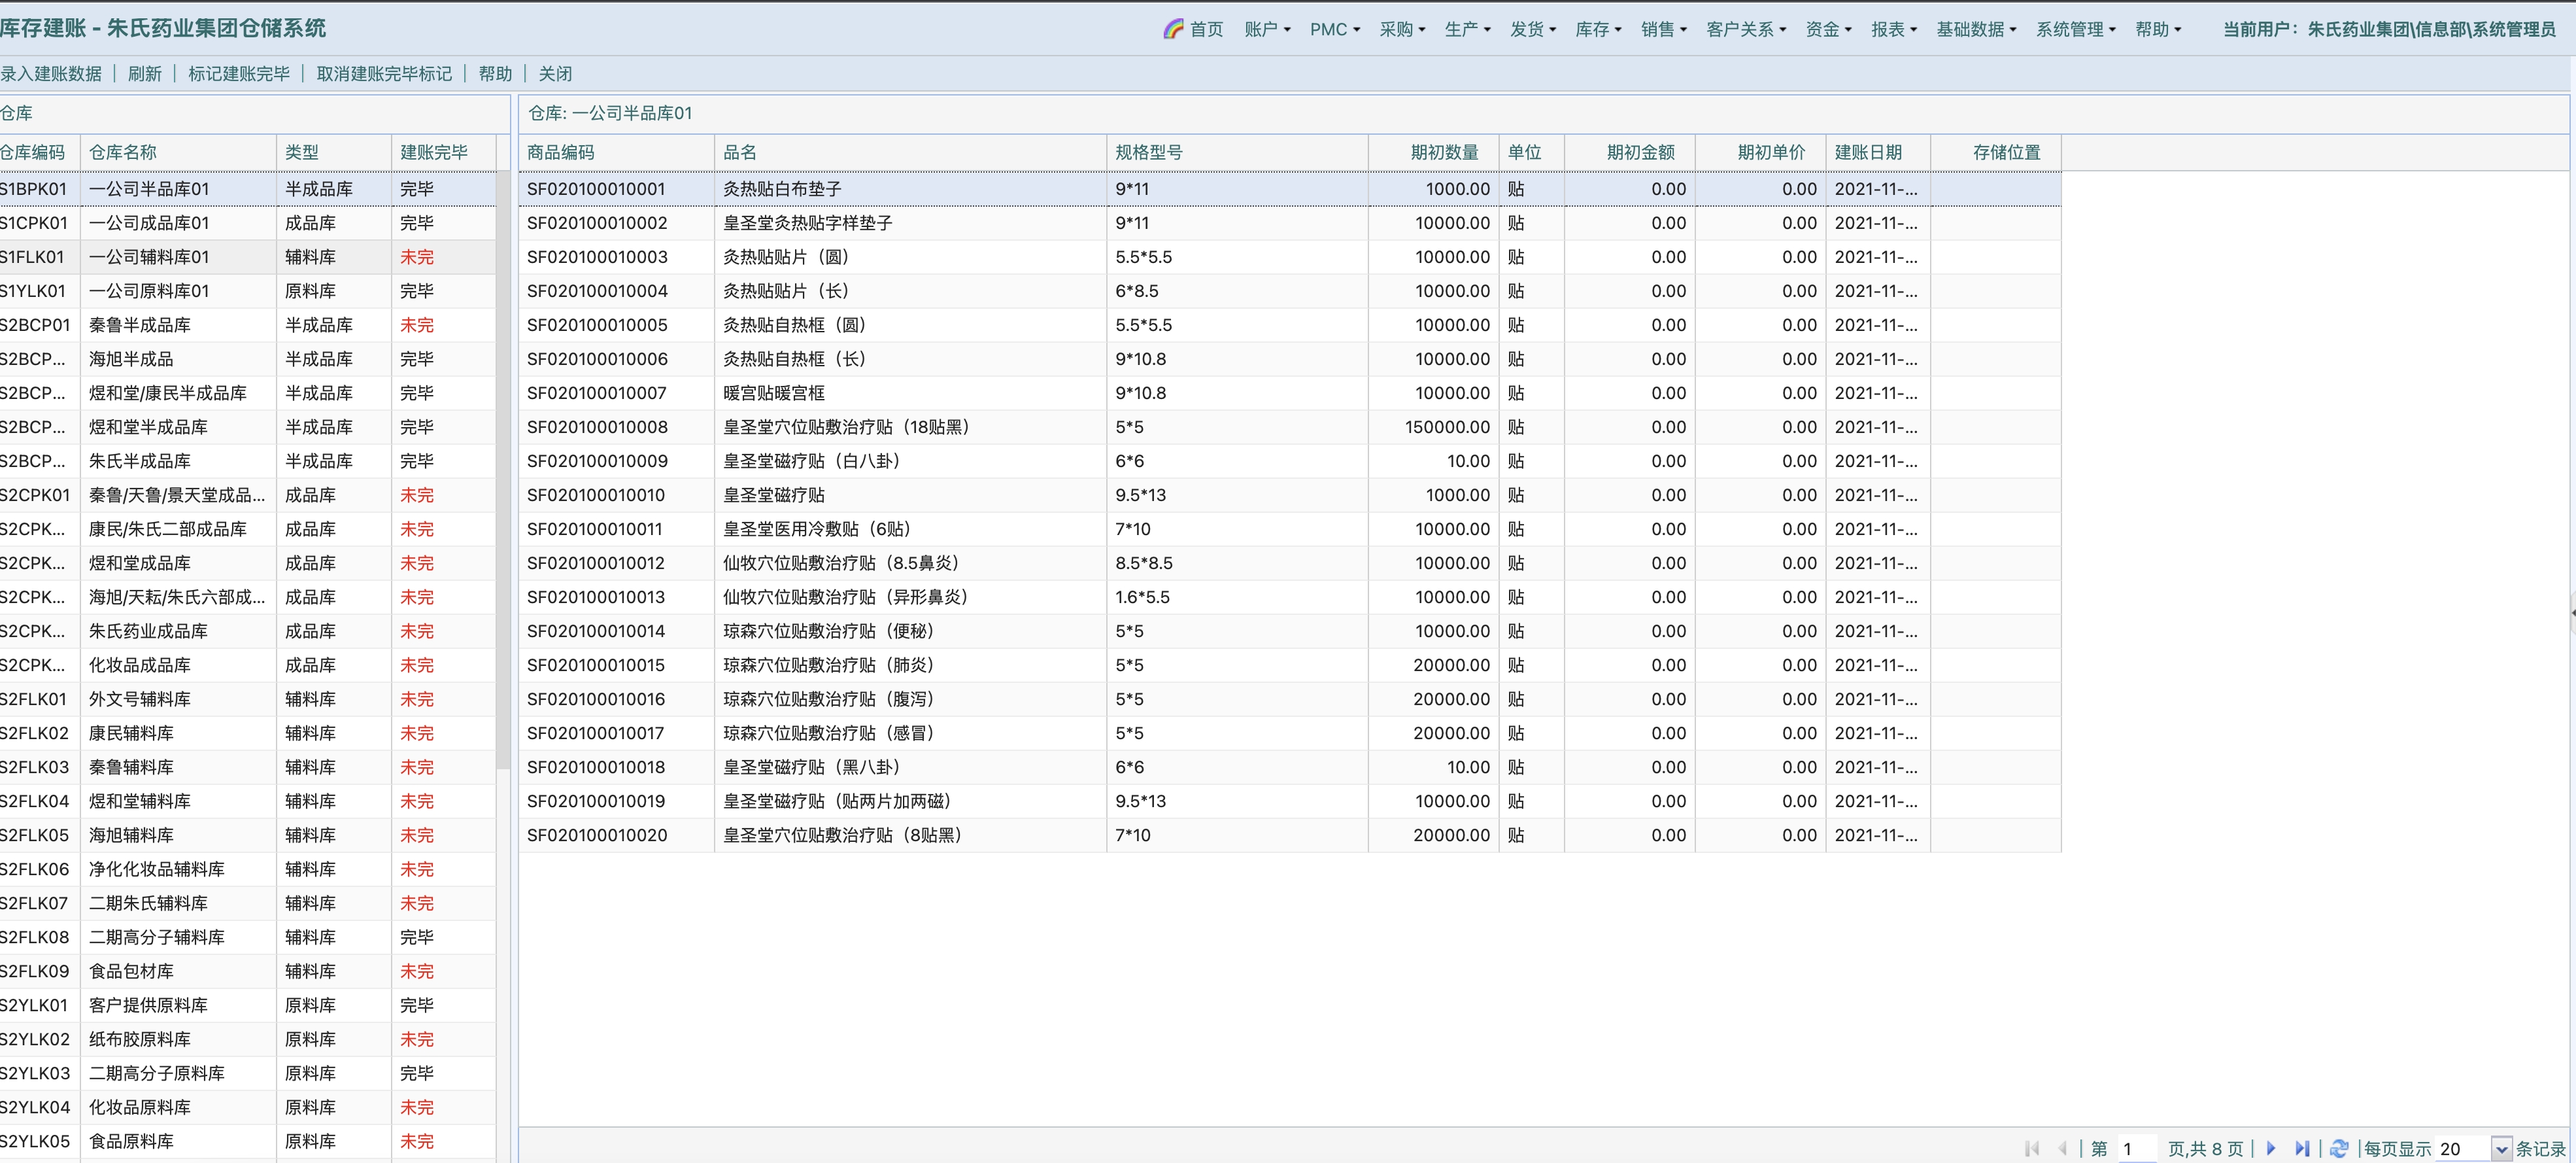Open records-per-page dropdown arrow
This screenshot has height=1163, width=2576.
[2501, 1149]
